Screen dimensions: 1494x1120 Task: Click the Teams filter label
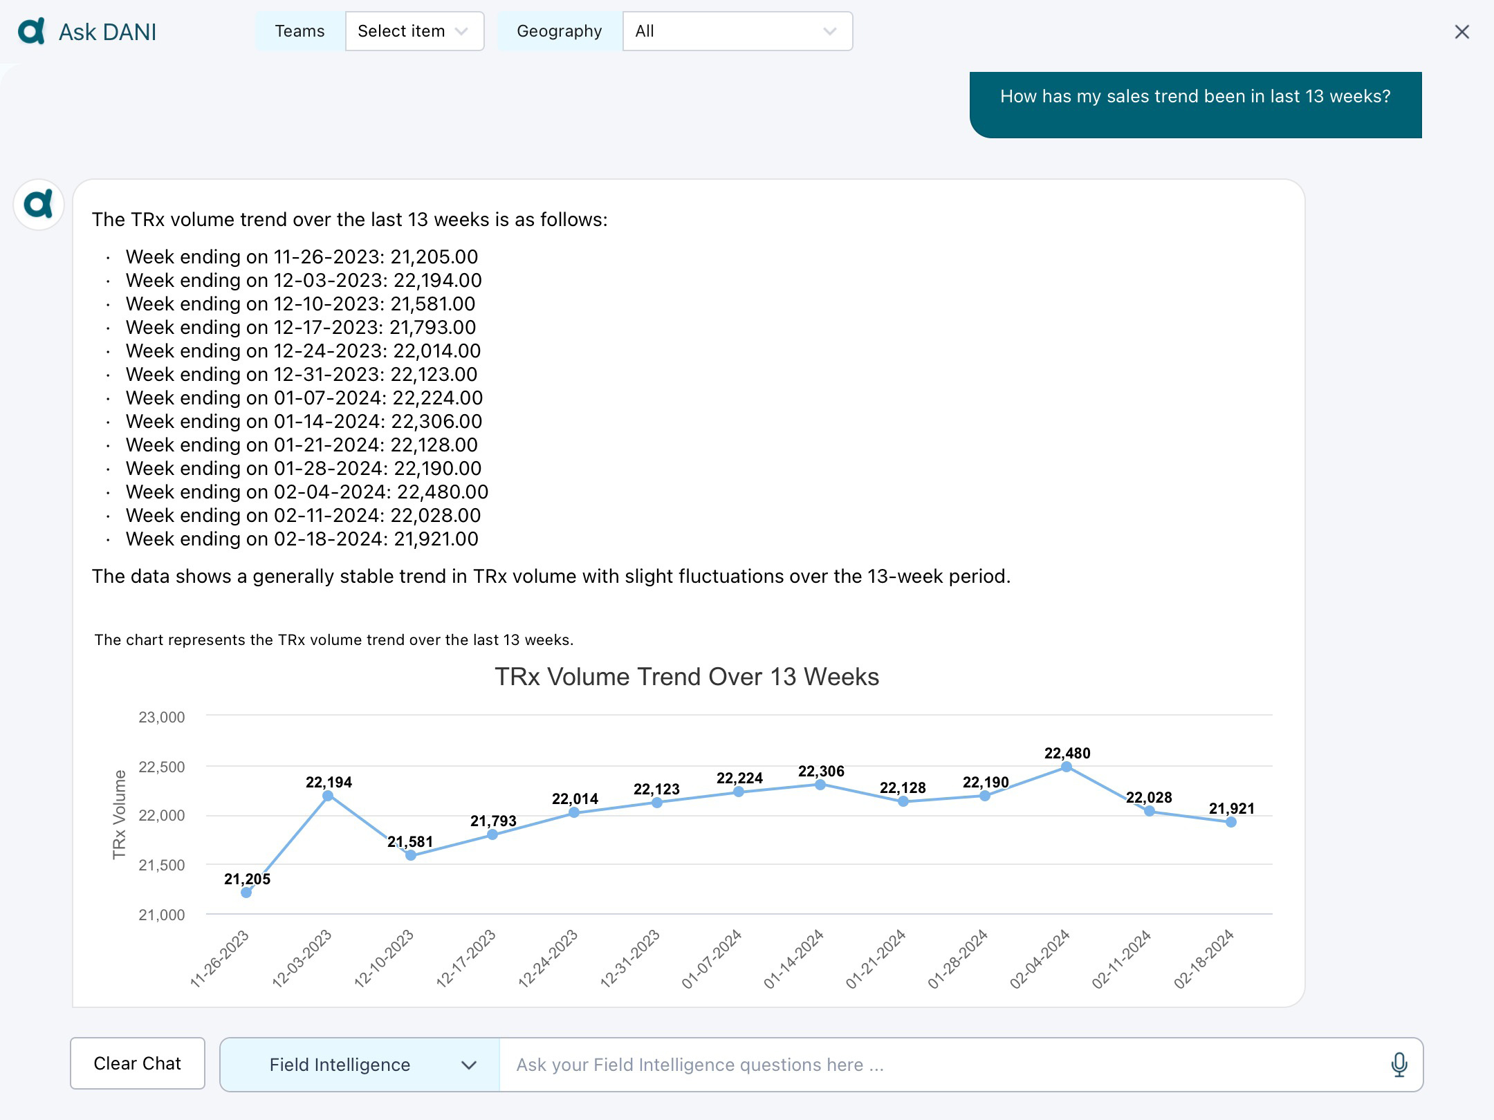pyautogui.click(x=299, y=31)
